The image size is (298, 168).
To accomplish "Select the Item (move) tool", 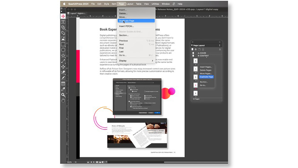I will (x=63, y=16).
